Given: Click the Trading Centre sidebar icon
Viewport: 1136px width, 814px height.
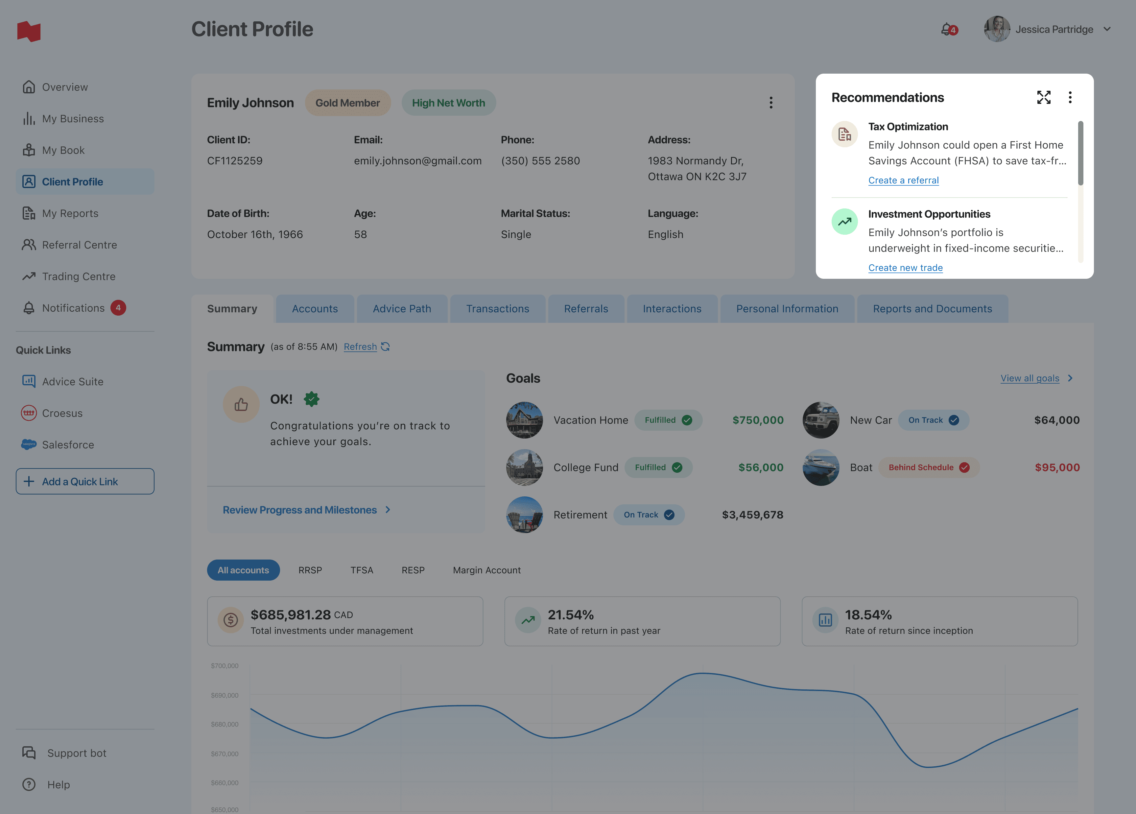Looking at the screenshot, I should (29, 276).
